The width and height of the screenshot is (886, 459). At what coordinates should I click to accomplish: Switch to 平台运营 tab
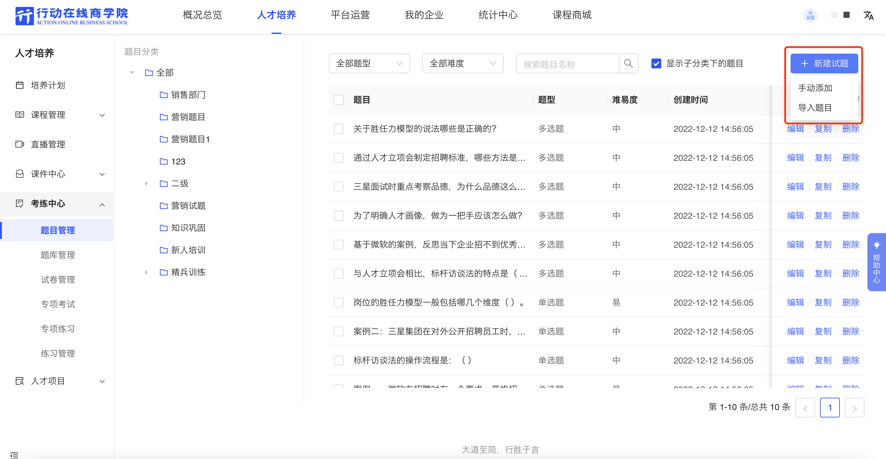(350, 15)
